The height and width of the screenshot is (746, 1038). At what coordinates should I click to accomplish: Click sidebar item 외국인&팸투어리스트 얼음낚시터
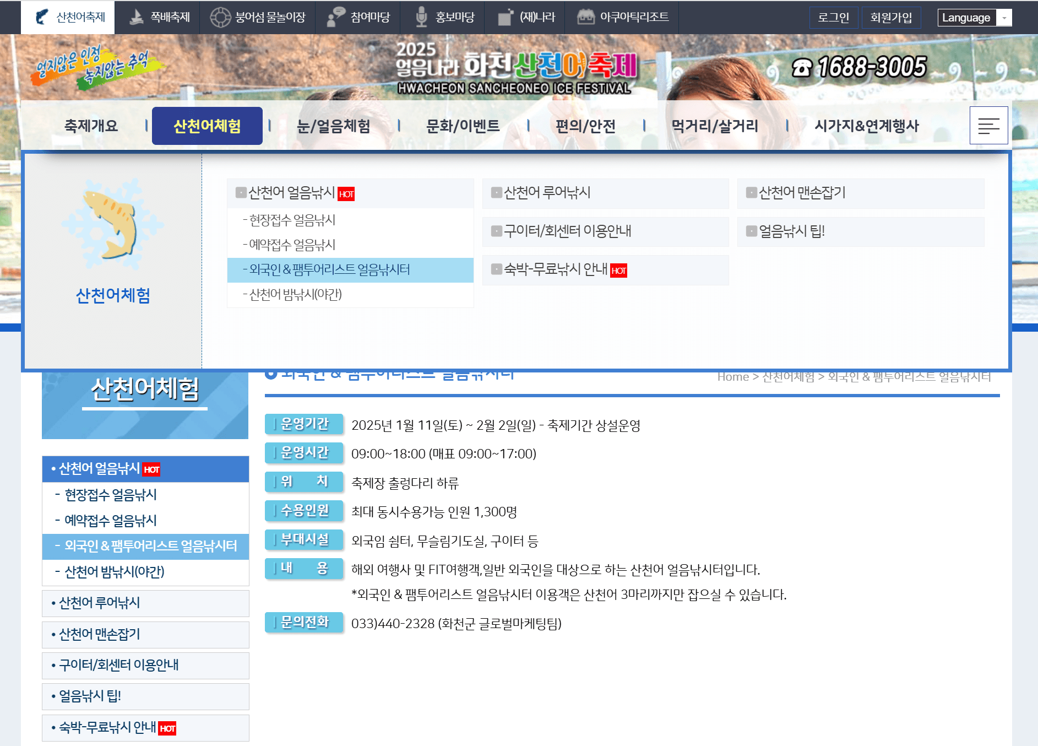coord(145,547)
